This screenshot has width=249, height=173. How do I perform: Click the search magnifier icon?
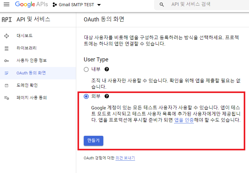(x=162, y=5)
